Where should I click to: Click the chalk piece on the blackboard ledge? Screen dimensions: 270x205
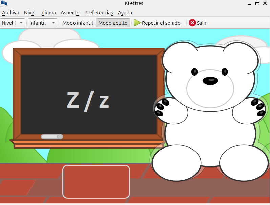(x=52, y=137)
